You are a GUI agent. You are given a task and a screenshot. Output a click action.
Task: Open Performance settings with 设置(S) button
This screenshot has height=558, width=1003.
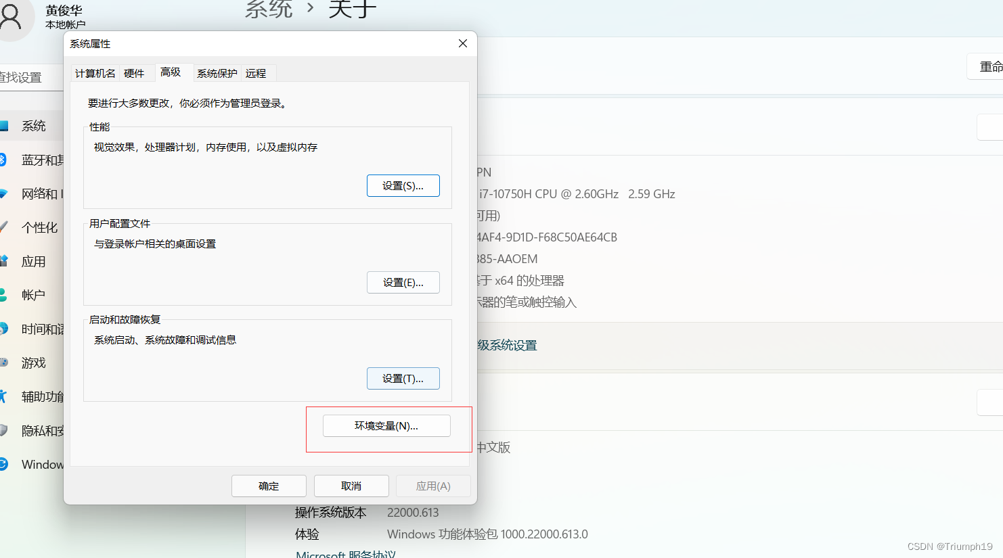tap(403, 186)
